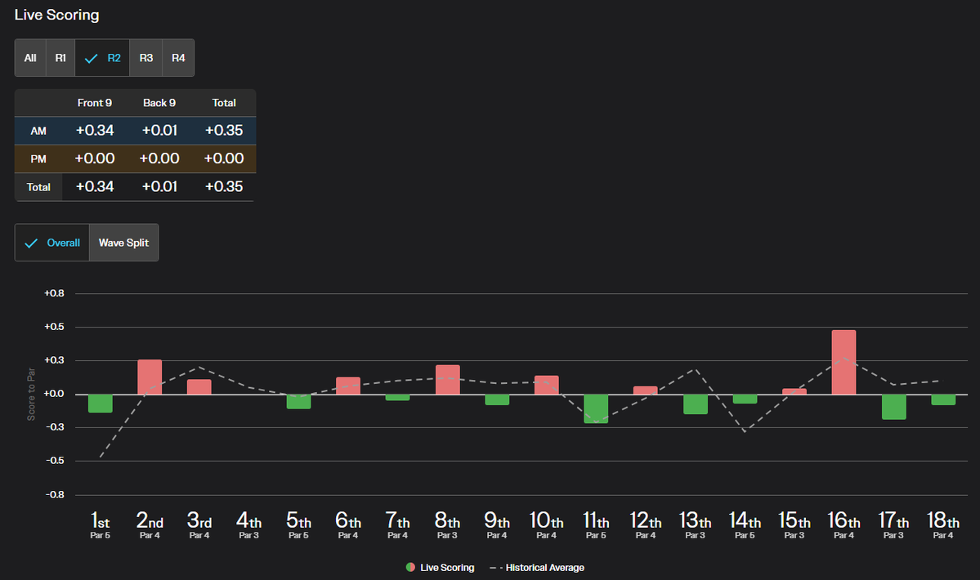Click the AM Total value +0.35
The image size is (980, 580).
click(224, 131)
